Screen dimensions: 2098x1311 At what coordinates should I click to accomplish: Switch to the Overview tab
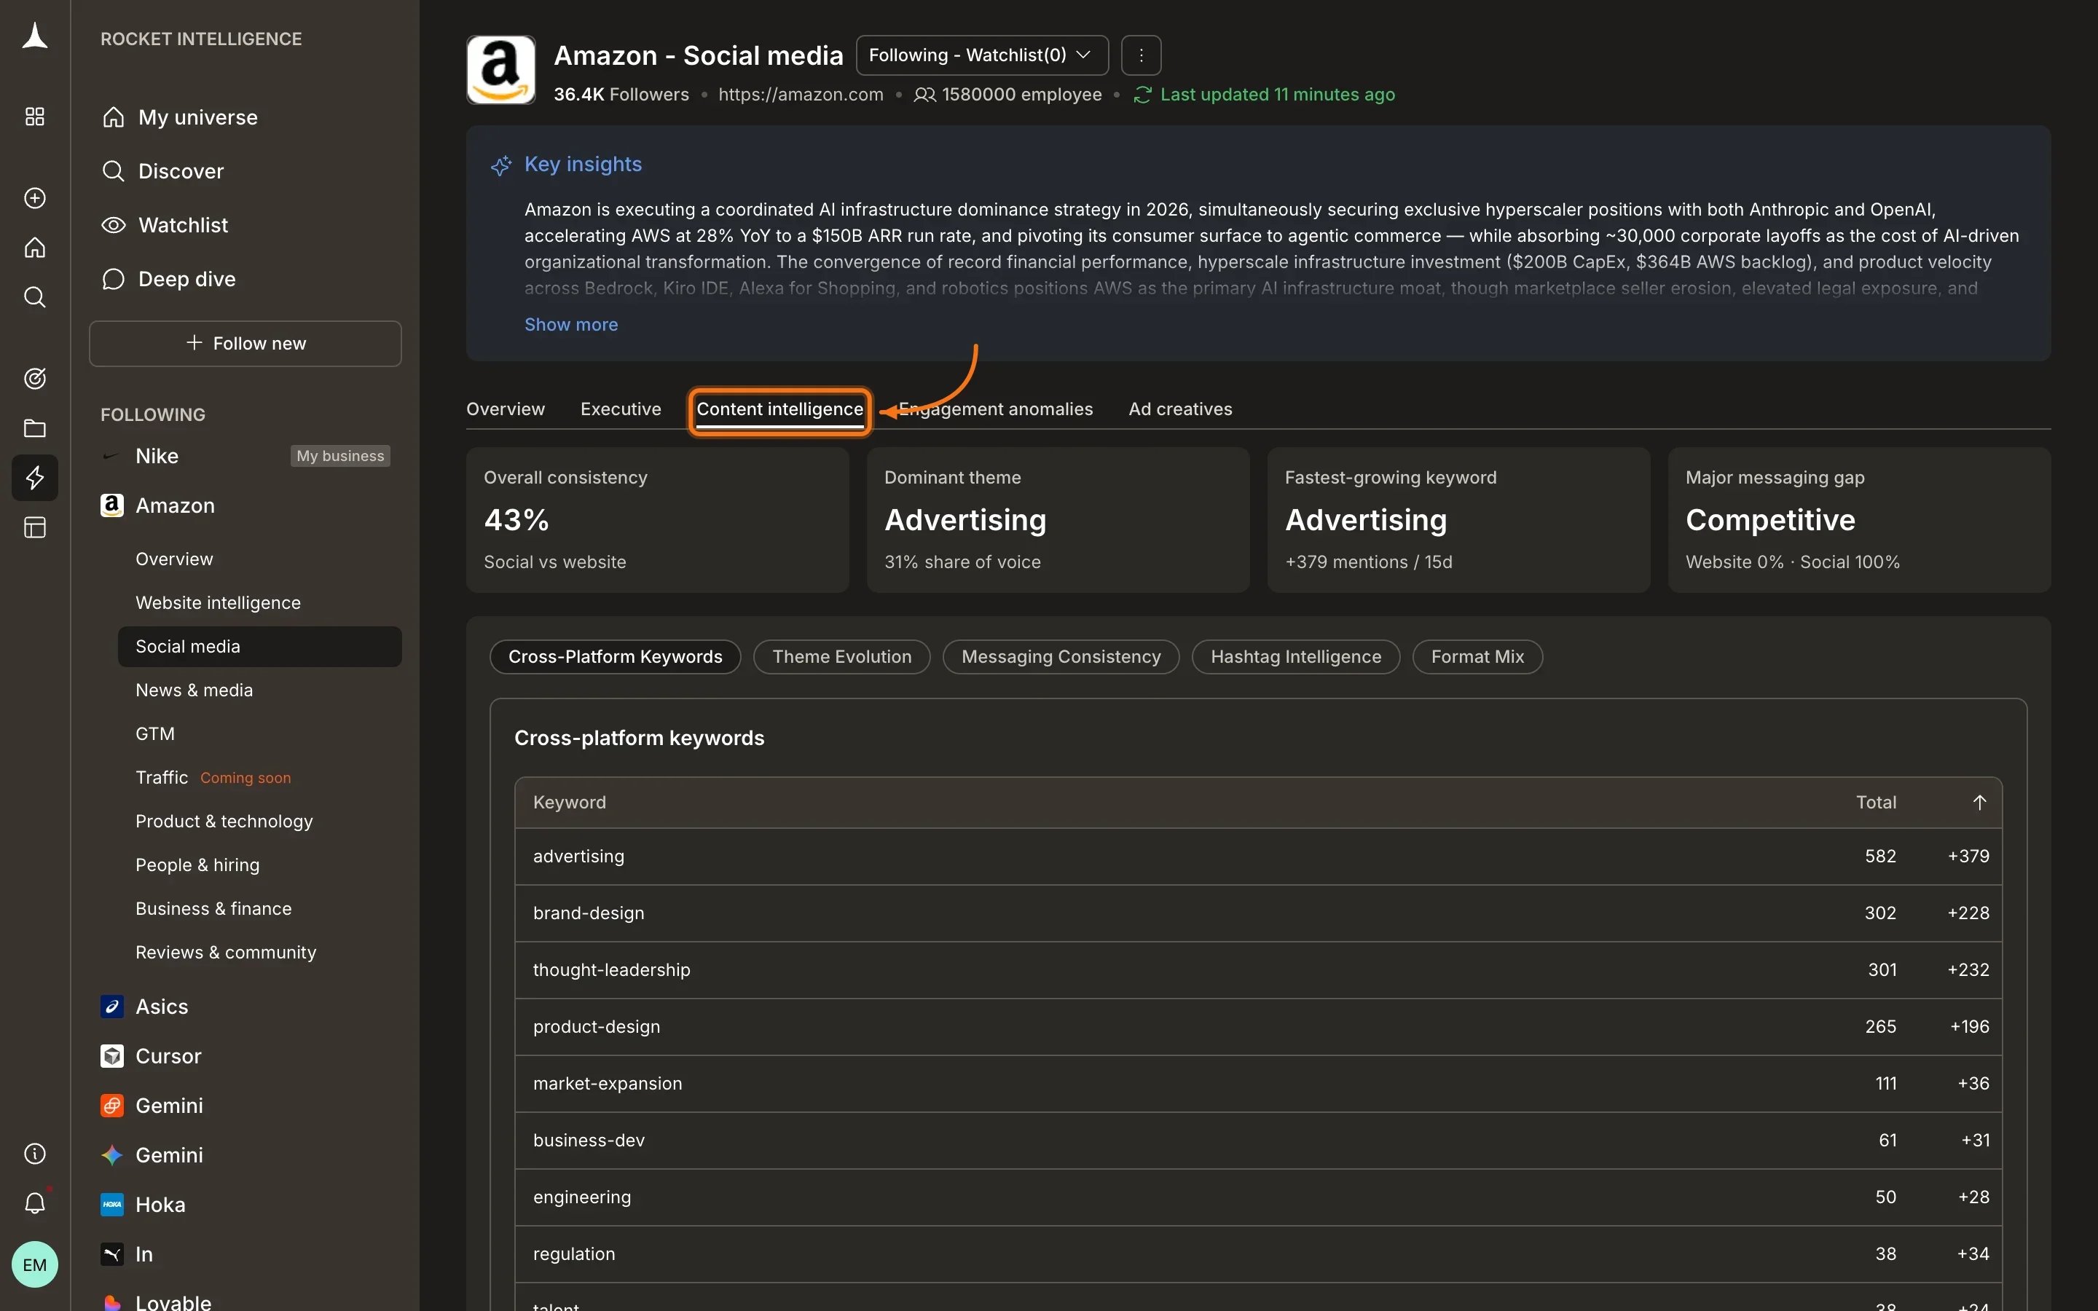pyautogui.click(x=506, y=409)
